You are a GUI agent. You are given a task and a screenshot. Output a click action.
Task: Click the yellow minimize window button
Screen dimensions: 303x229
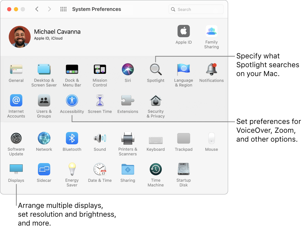click(x=16, y=9)
